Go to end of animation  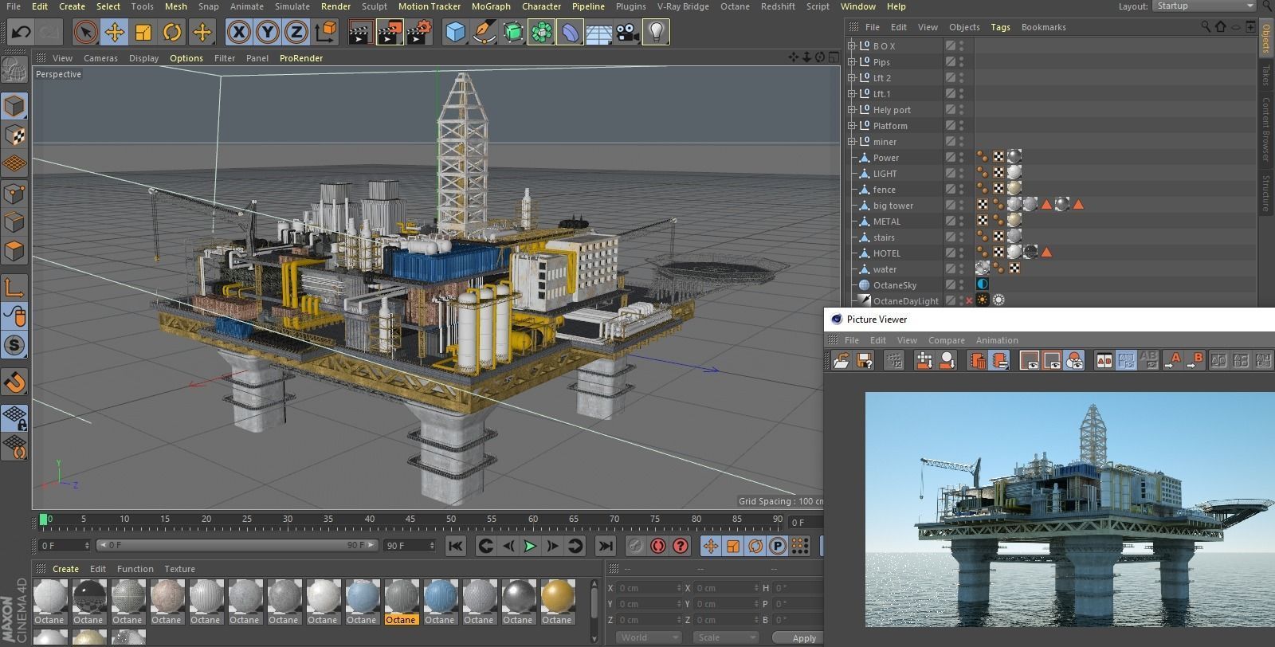click(606, 546)
